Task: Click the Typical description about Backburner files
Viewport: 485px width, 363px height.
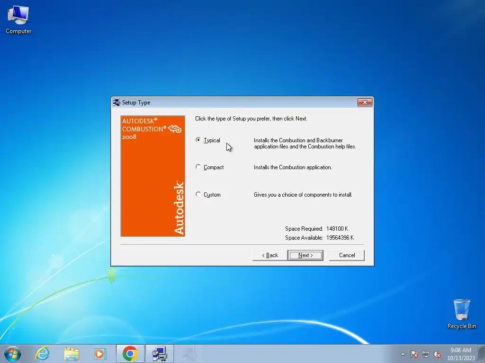Action: (x=305, y=143)
